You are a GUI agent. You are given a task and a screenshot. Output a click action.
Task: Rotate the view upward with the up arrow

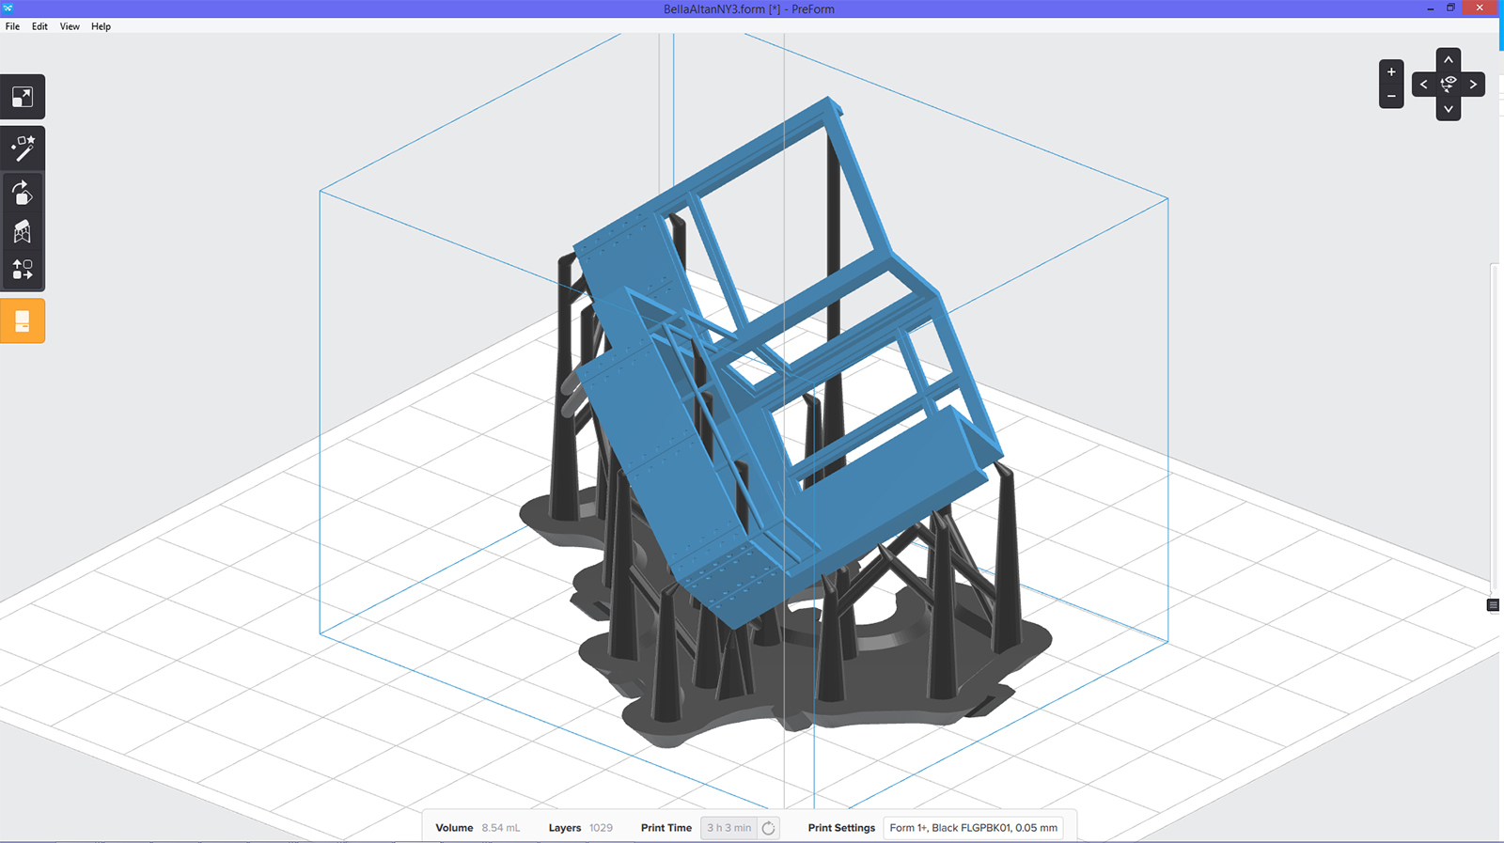click(1449, 59)
